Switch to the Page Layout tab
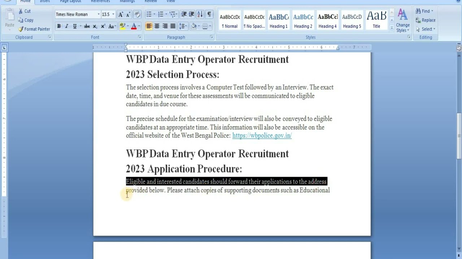Screen dimensions: 462x259 pos(70,1)
